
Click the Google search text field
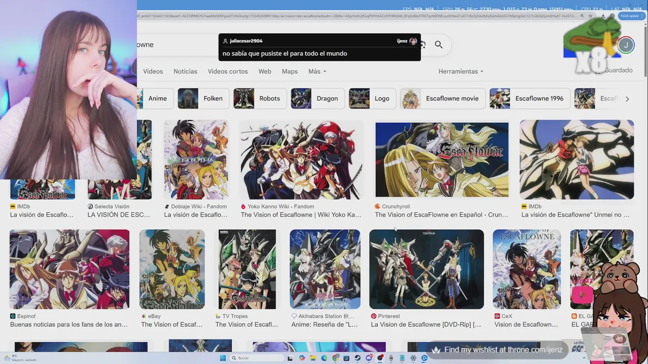tap(177, 44)
